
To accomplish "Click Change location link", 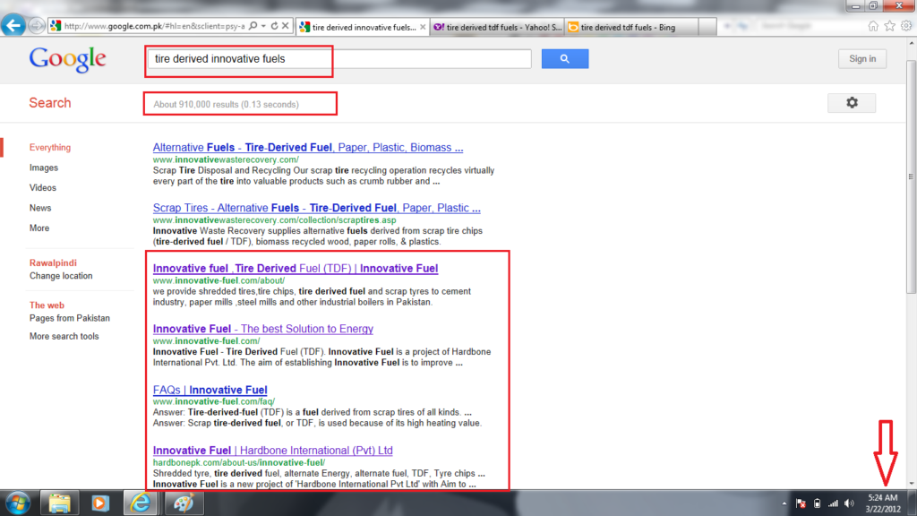I will click(x=61, y=276).
